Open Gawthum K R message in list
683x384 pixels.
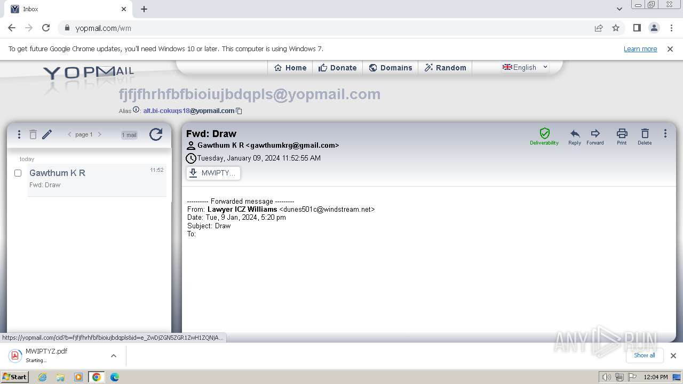[97, 179]
